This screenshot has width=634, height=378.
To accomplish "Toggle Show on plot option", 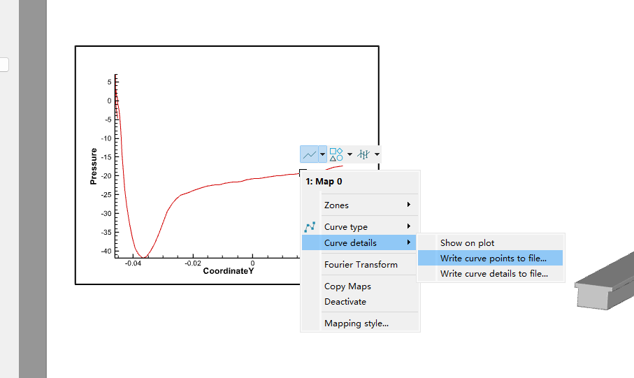I will [467, 243].
